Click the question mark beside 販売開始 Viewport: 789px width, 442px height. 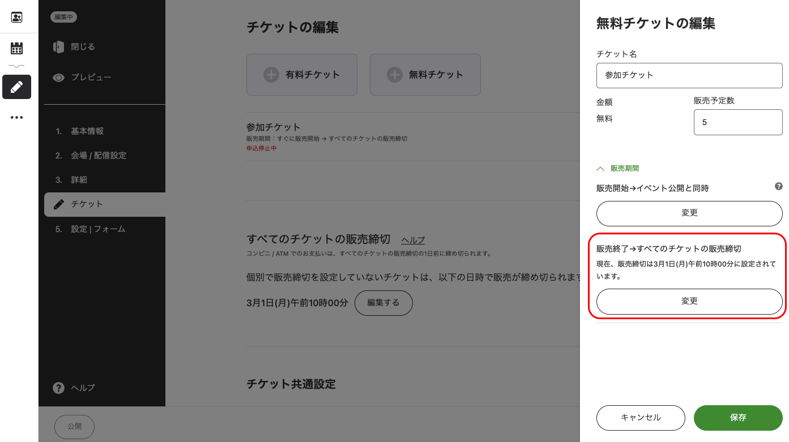point(779,186)
